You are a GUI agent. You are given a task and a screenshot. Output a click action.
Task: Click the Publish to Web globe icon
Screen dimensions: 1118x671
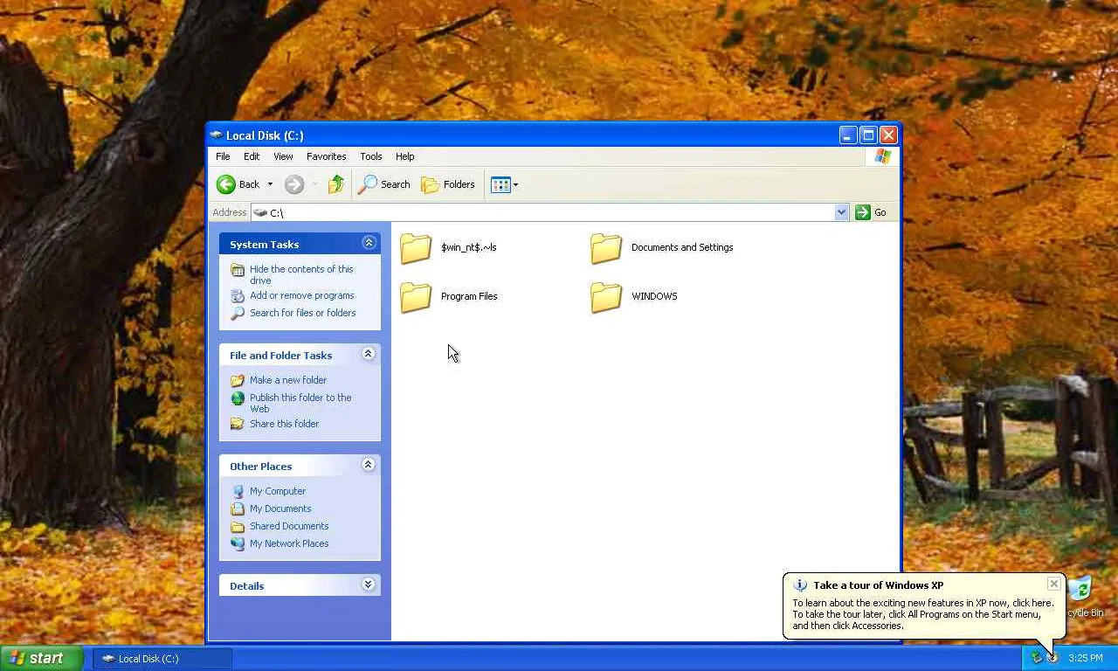[238, 398]
